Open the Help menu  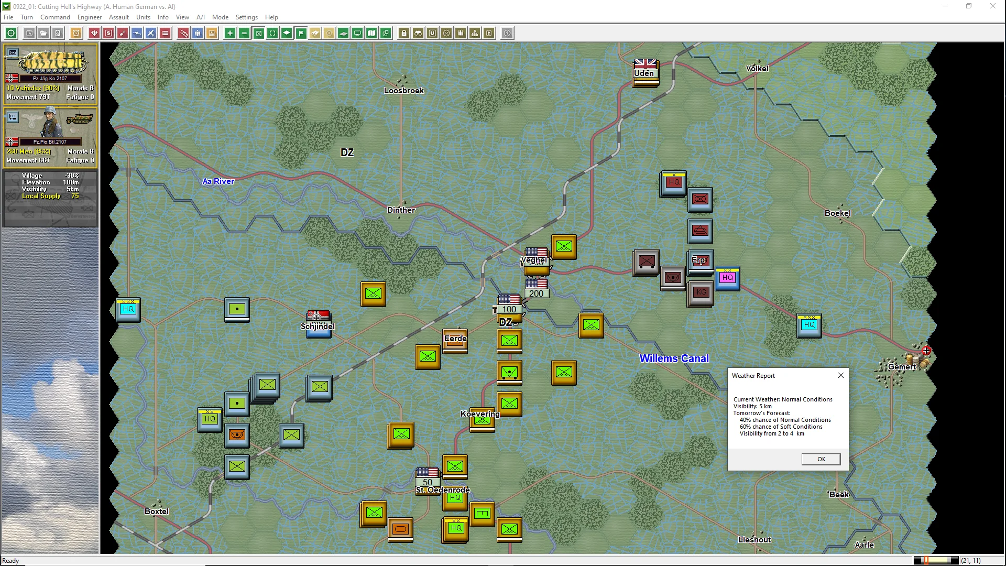271,17
